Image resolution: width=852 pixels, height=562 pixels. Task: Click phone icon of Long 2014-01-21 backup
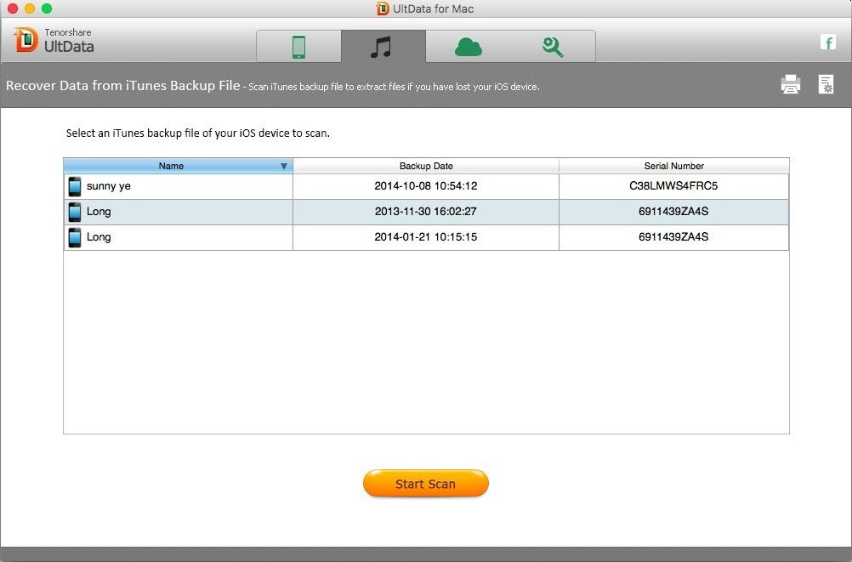tap(75, 237)
